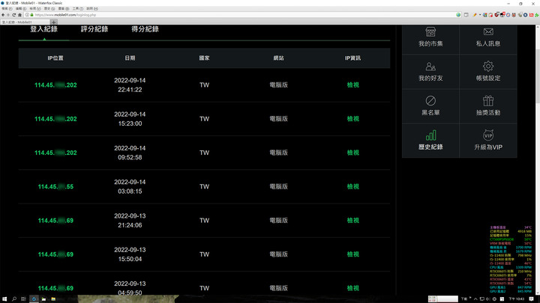Click 檢視 link for 03:08:15 login

pos(353,186)
